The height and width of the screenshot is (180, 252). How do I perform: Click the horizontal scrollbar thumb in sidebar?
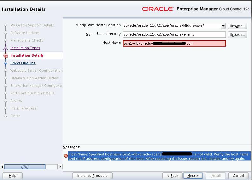(25, 167)
